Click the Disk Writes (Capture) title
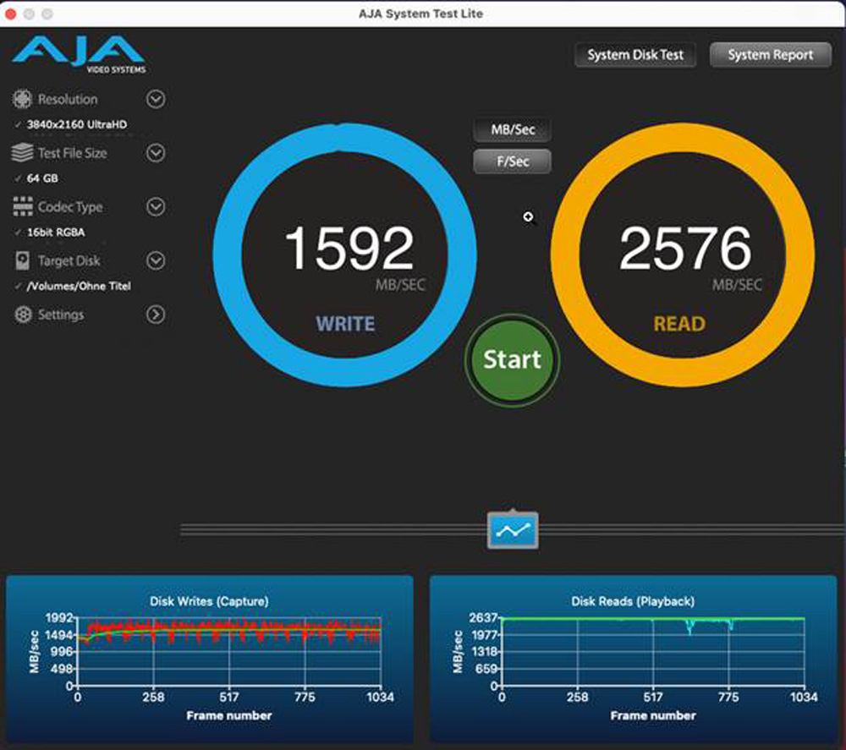846x750 pixels. click(x=209, y=601)
